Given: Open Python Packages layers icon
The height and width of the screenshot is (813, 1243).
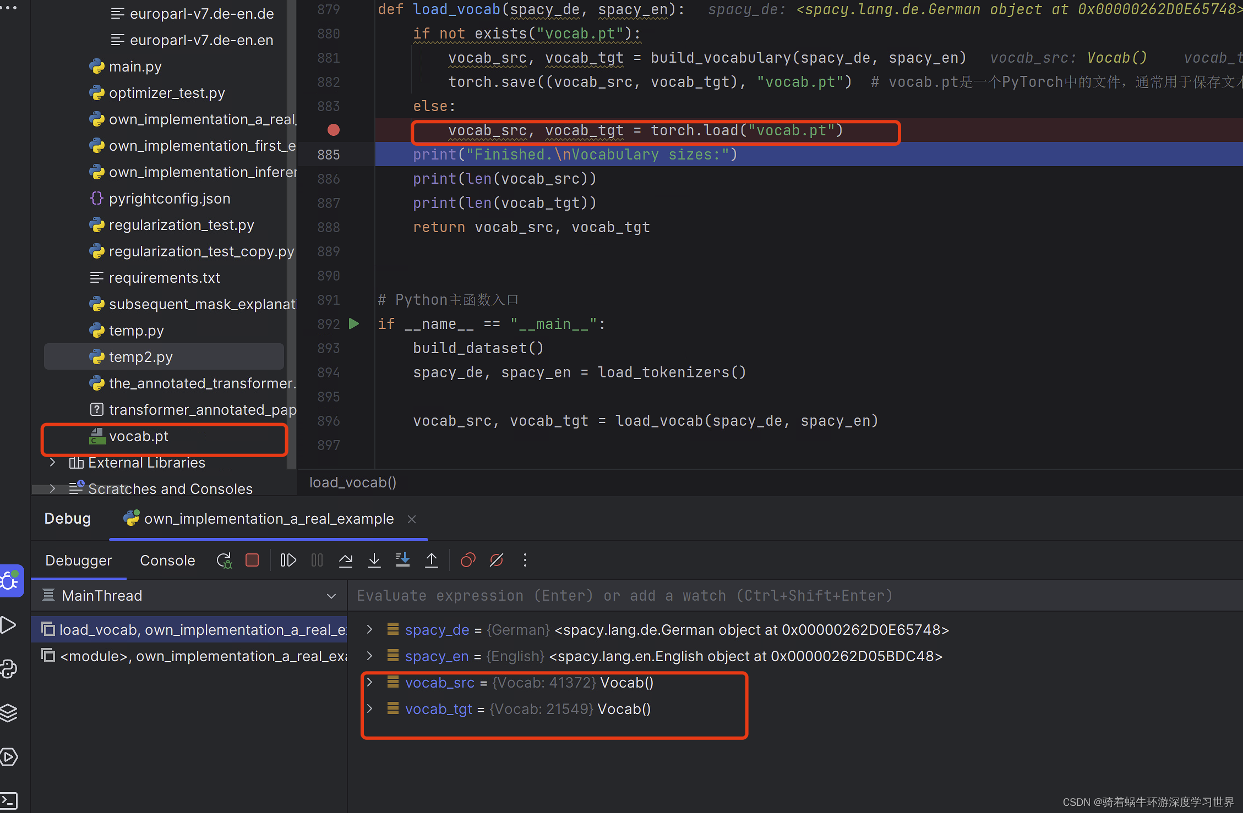Looking at the screenshot, I should pyautogui.click(x=9, y=713).
